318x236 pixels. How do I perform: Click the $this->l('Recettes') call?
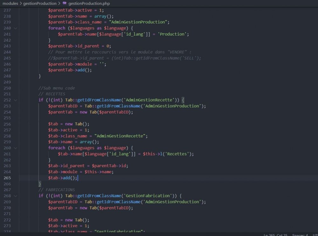(x=167, y=154)
